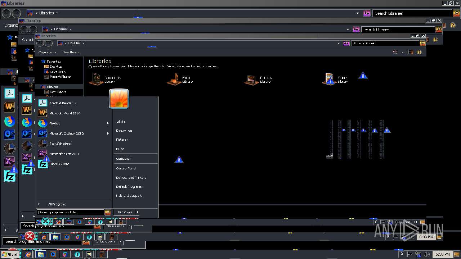This screenshot has height=259, width=461.
Task: Expand Libraries breadcrumb arrow in largest window
Action: pos(57,13)
